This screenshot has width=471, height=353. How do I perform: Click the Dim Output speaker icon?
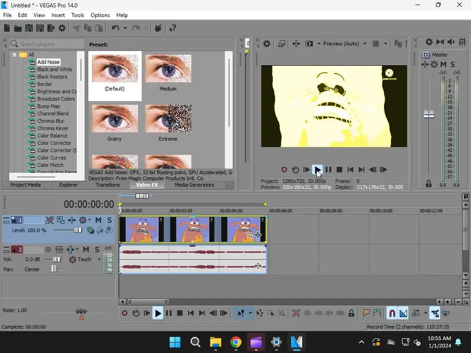[x=451, y=42]
